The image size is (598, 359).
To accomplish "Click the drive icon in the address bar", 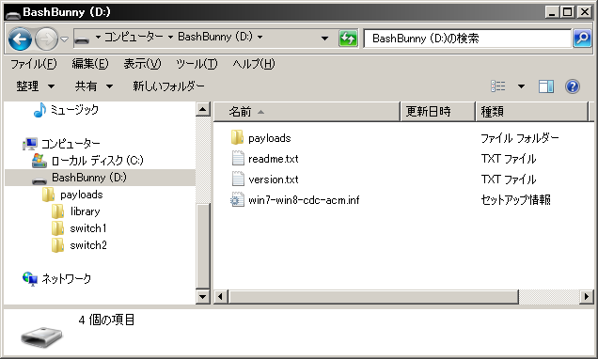I will [82, 39].
